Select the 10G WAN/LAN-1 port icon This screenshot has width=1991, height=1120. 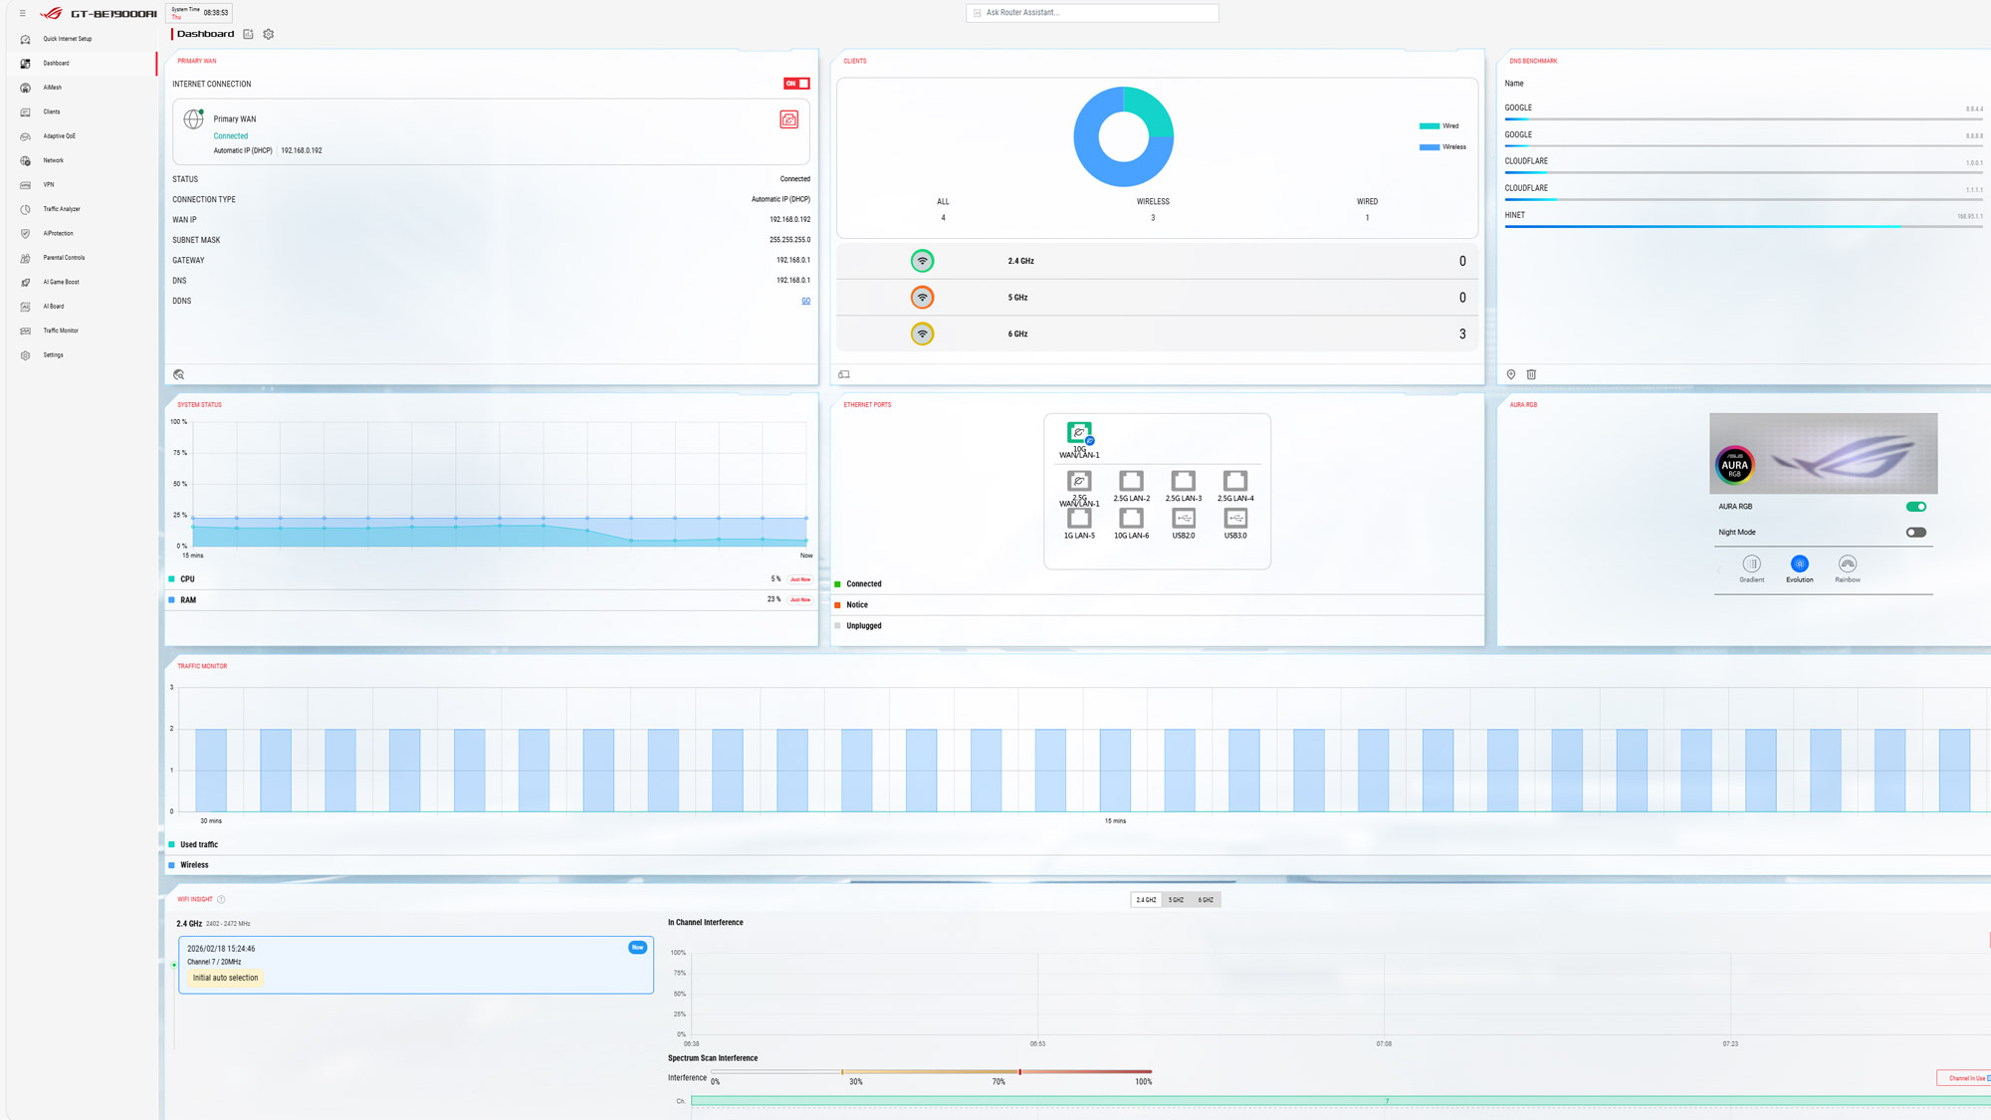[1079, 433]
